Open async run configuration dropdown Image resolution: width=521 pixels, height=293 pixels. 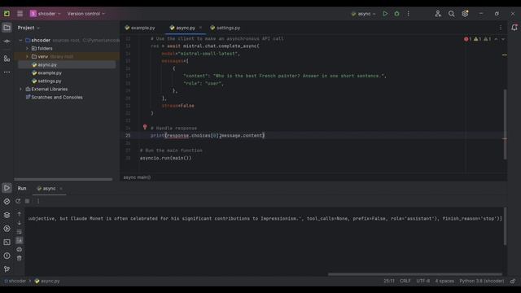pyautogui.click(x=364, y=14)
